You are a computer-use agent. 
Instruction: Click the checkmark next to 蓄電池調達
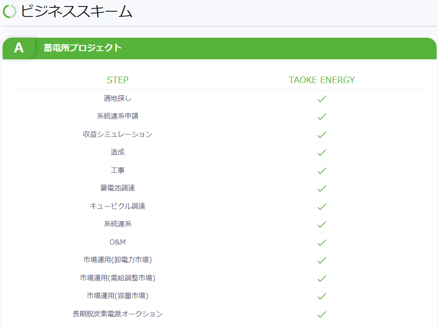(321, 189)
